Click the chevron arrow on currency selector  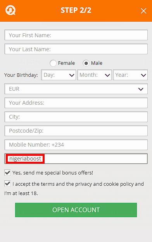141,89
